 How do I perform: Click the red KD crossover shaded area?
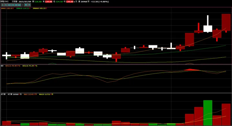[x=191, y=70]
